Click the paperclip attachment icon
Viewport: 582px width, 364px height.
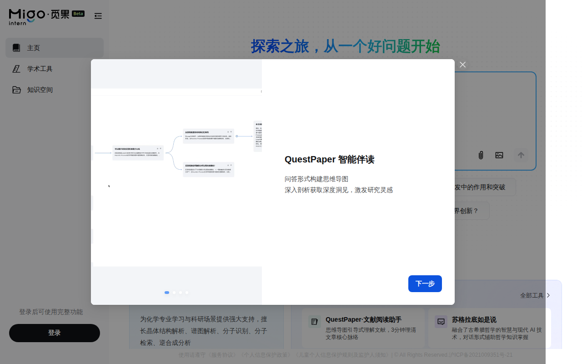point(481,155)
